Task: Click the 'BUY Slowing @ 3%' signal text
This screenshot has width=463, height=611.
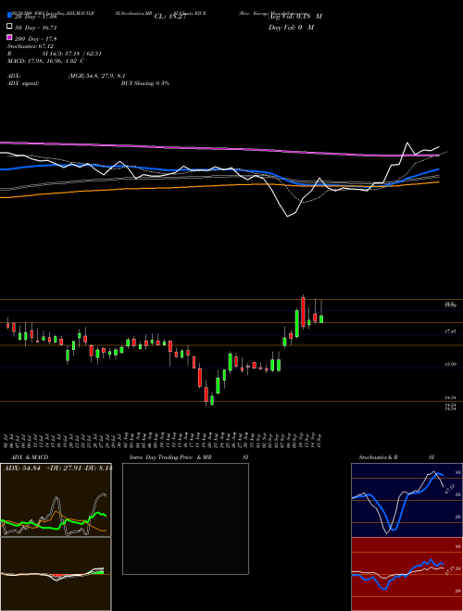Action: tap(145, 83)
